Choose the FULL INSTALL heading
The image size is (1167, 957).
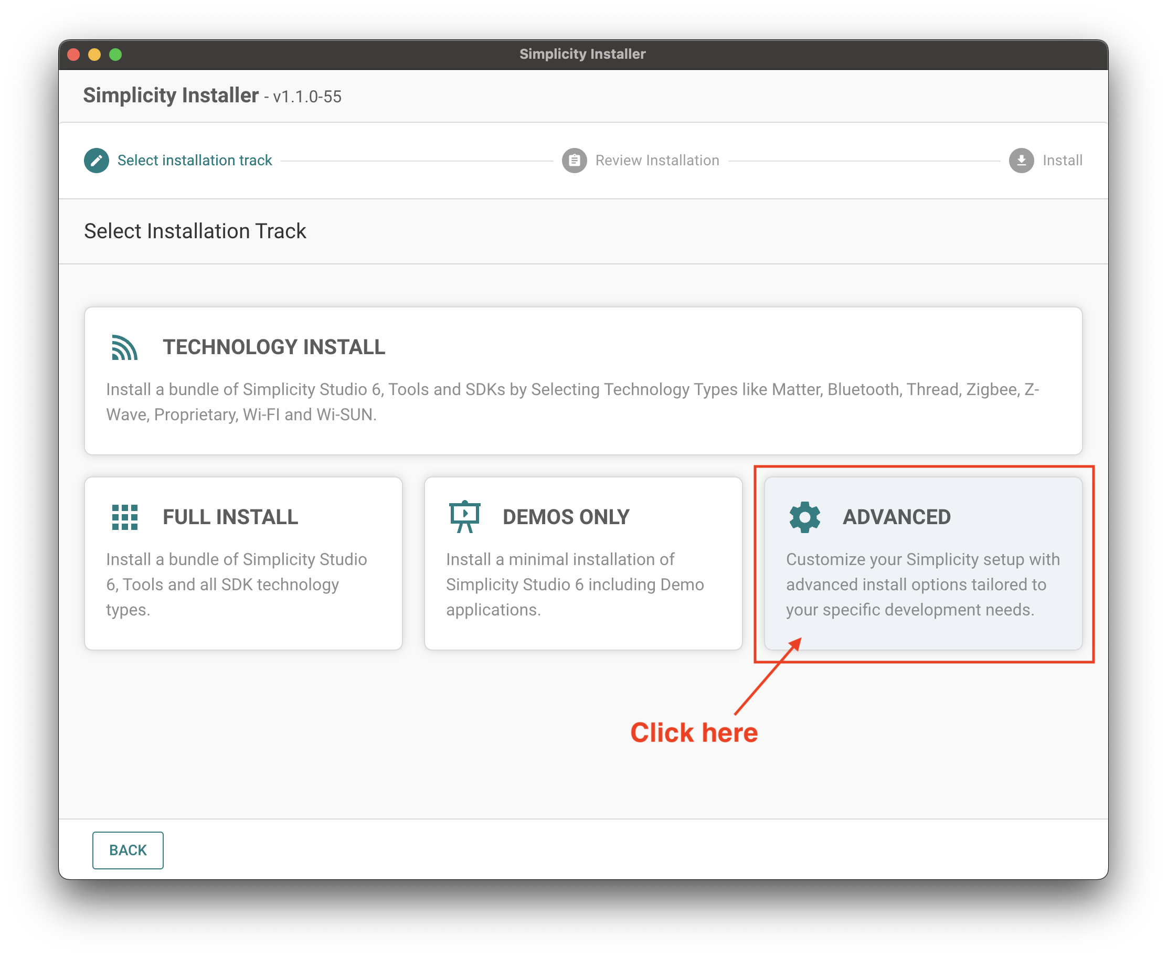(x=230, y=517)
